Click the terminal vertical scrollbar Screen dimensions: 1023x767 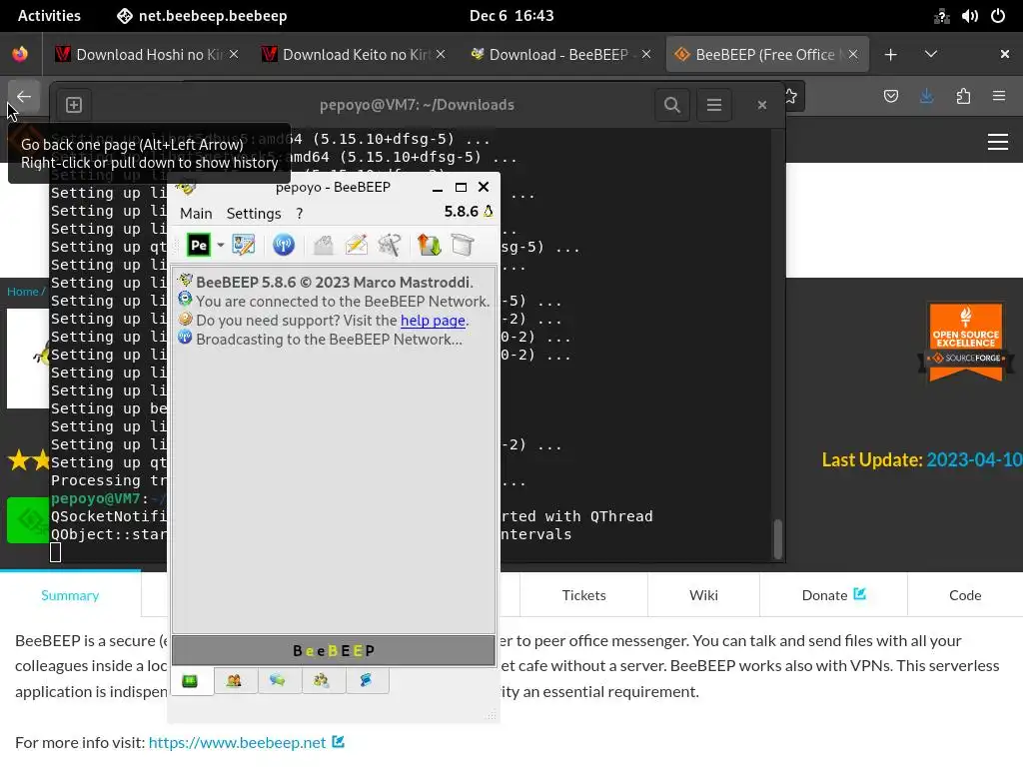777,538
